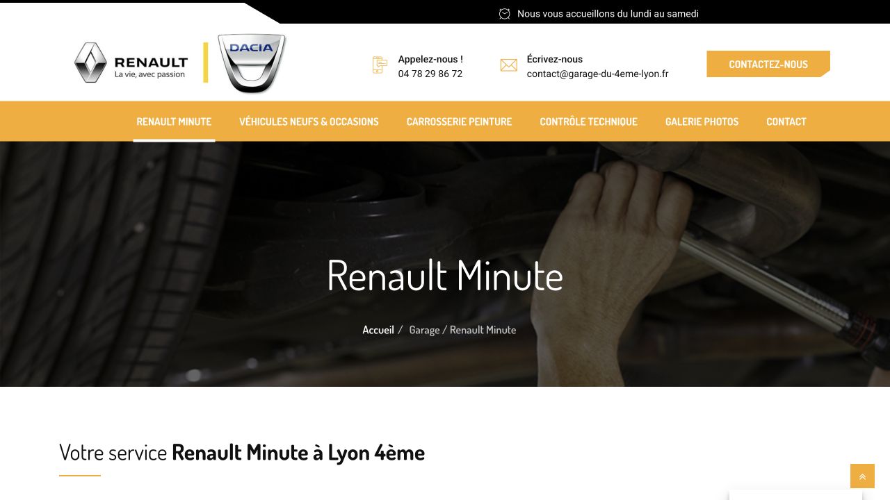Screen dimensions: 890x500
Task: Follow the Accueil breadcrumb link
Action: tap(378, 330)
